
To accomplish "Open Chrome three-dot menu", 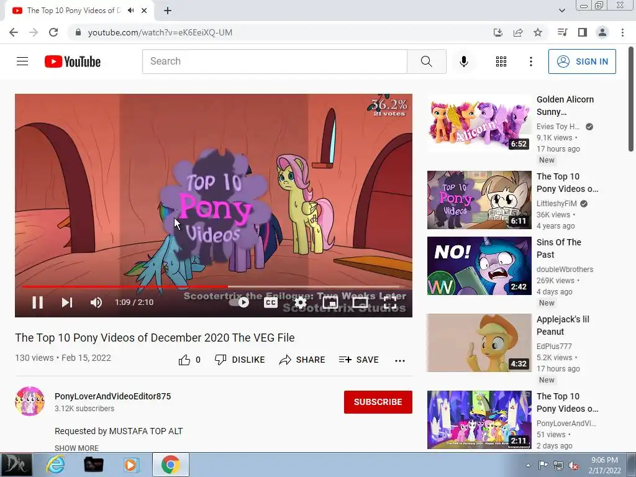I will tap(622, 32).
